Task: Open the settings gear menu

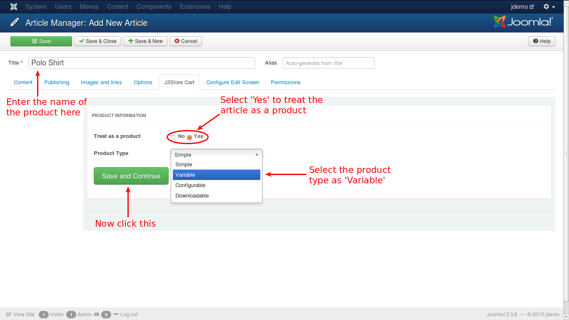Action: (x=549, y=7)
